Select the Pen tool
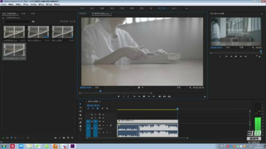This screenshot has width=266, height=149. pyautogui.click(x=81, y=122)
